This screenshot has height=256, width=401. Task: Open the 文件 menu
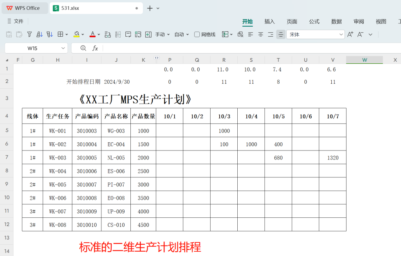[x=16, y=21]
